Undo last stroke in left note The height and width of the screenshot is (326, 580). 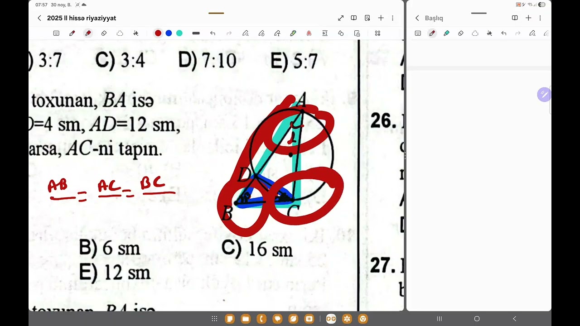(x=213, y=33)
